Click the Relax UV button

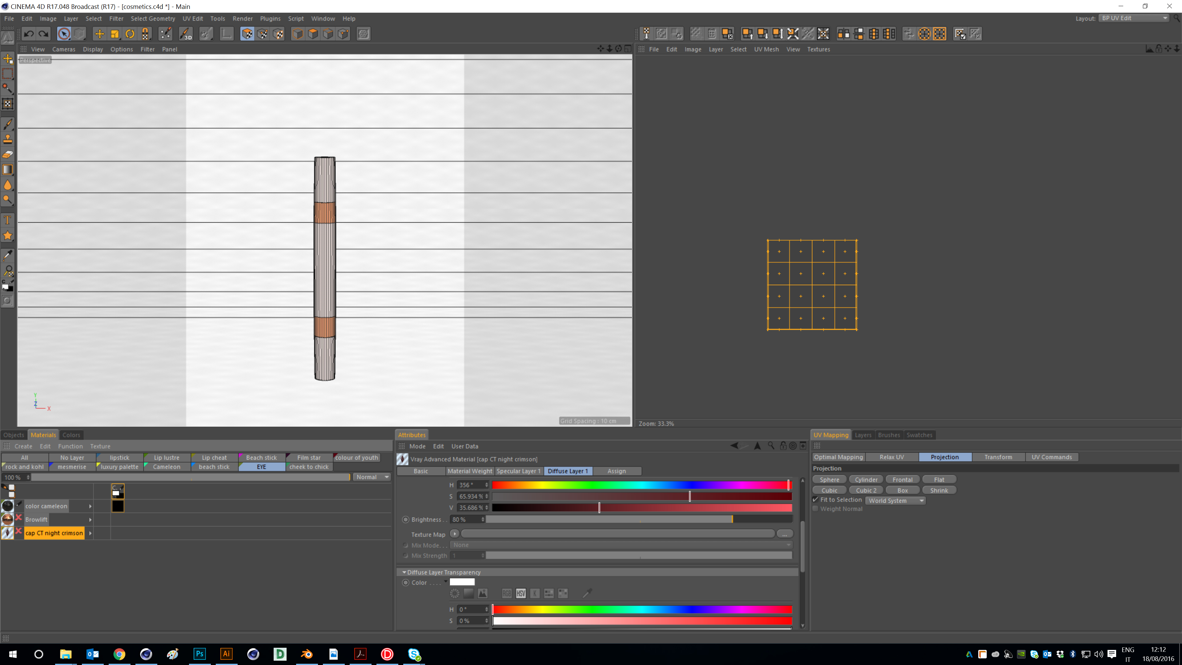(891, 457)
